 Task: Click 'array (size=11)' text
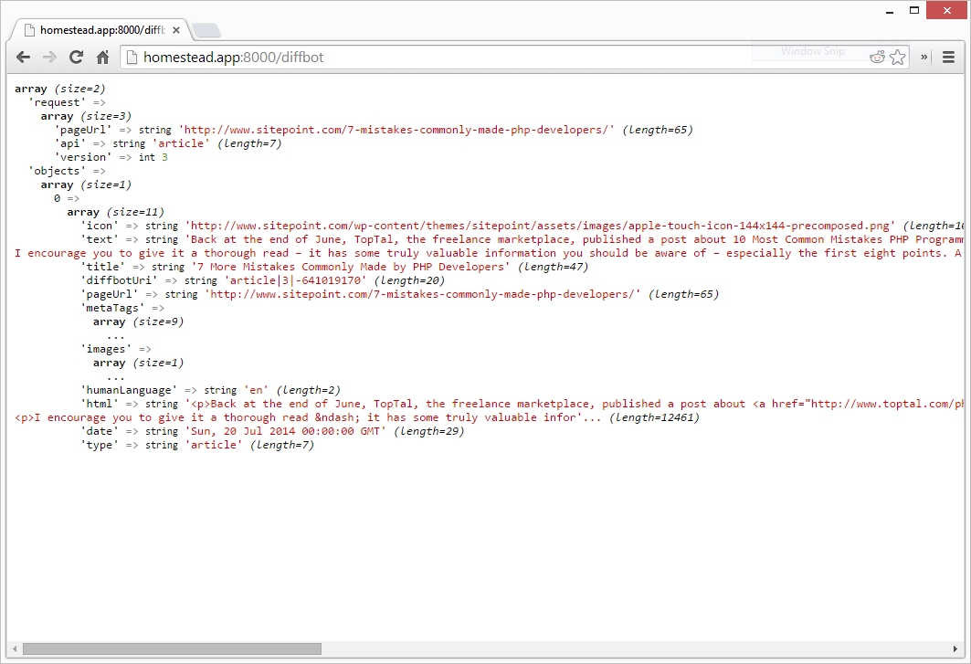(x=115, y=212)
